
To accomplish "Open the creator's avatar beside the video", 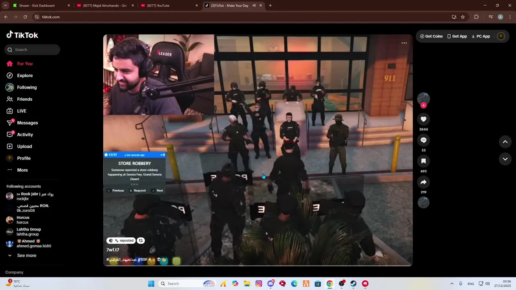I will click(x=423, y=98).
